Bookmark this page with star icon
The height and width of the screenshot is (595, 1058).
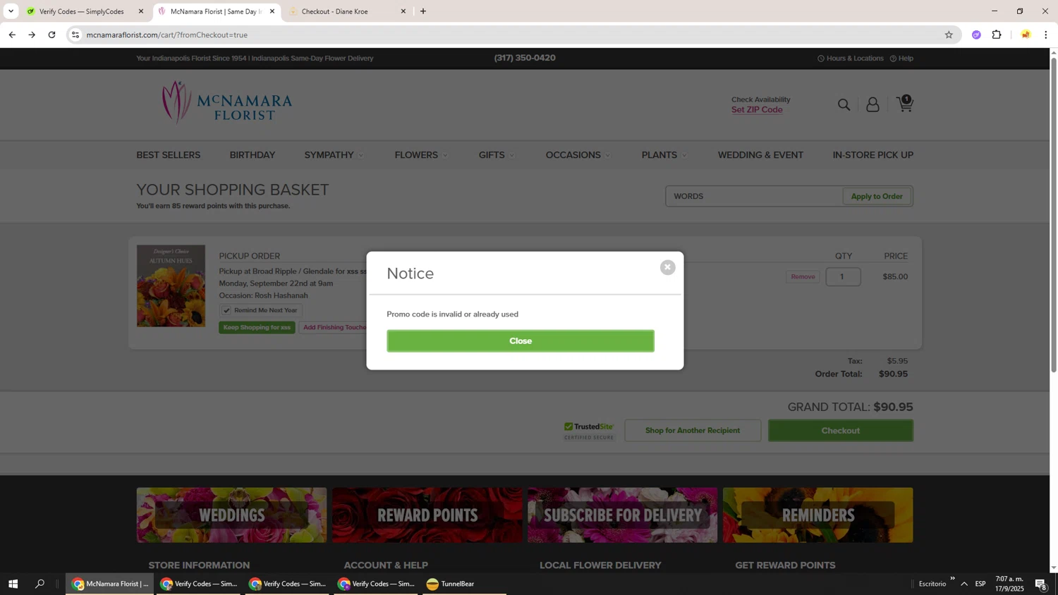point(949,35)
